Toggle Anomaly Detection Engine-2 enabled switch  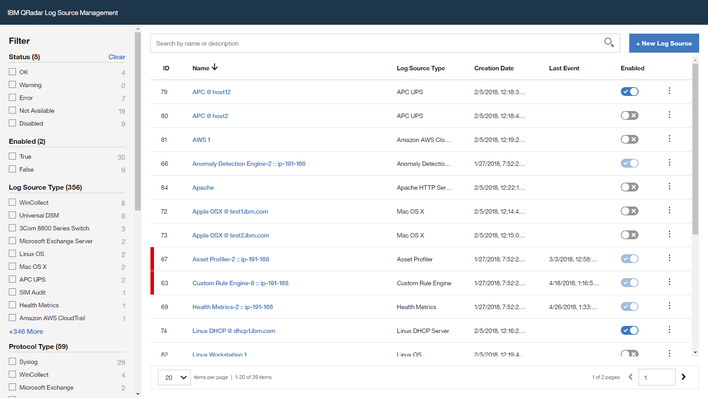(x=630, y=163)
